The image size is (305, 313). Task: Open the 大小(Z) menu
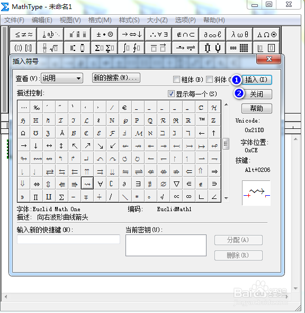[157, 20]
